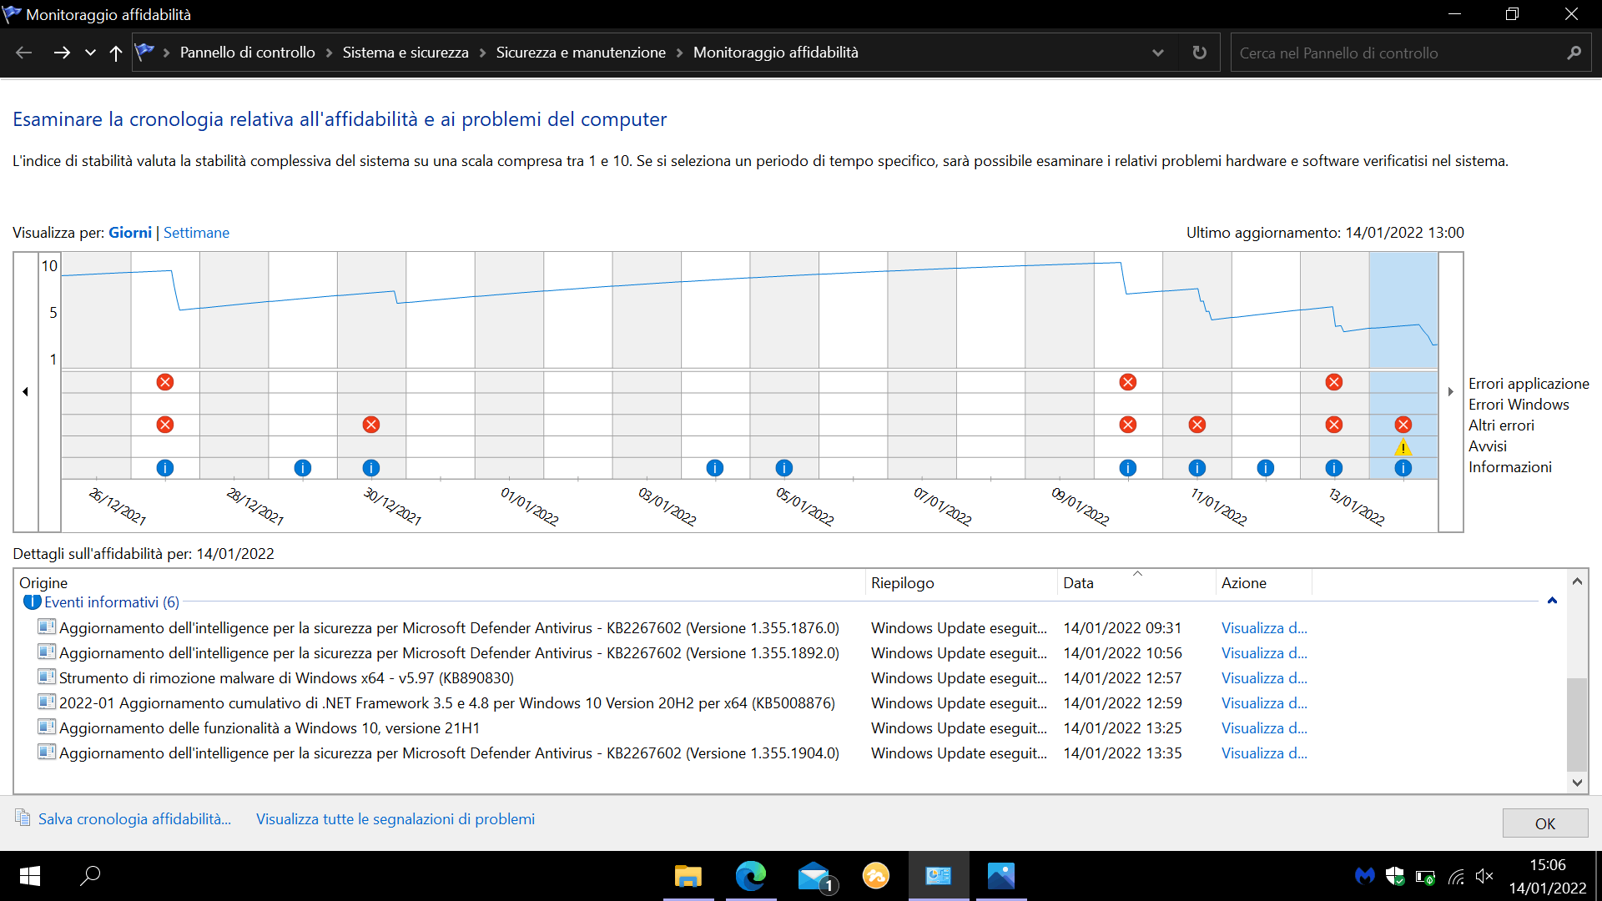Go back with the navigation arrow
Viewport: 1602px width, 901px height.
(23, 53)
